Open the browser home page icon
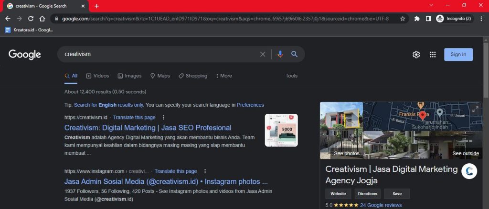 [42, 19]
